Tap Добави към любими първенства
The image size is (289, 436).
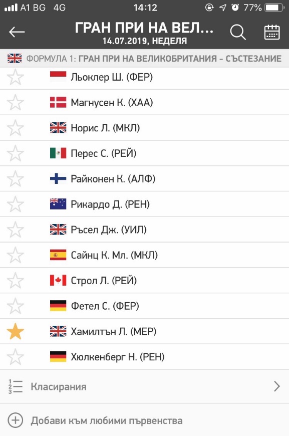(107, 420)
